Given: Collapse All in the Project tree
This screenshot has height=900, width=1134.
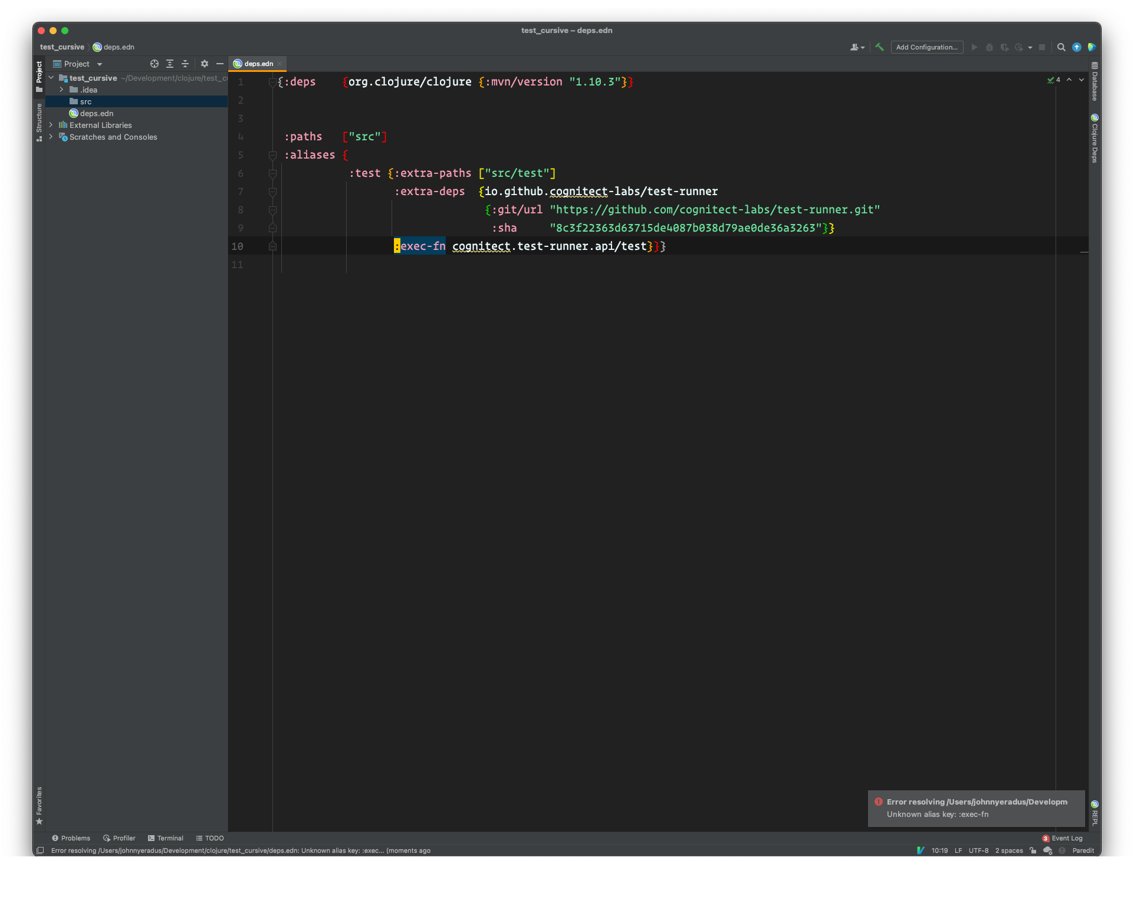Looking at the screenshot, I should [x=185, y=64].
